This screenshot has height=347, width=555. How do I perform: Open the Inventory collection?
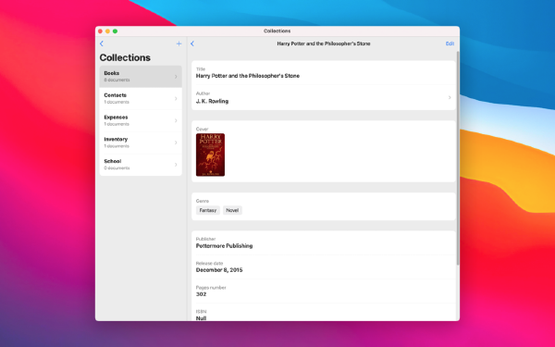(x=141, y=143)
